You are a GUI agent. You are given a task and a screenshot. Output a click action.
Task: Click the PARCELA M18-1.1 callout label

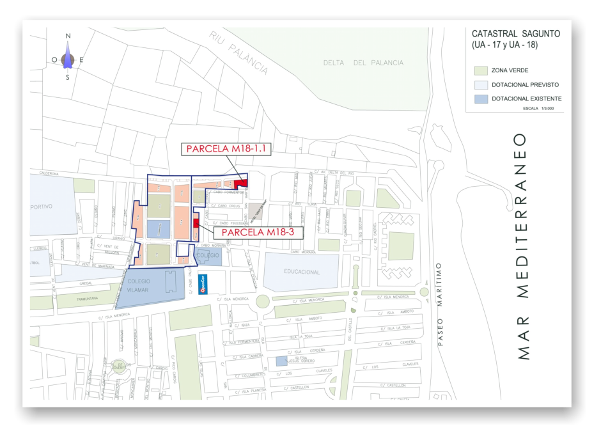click(226, 149)
